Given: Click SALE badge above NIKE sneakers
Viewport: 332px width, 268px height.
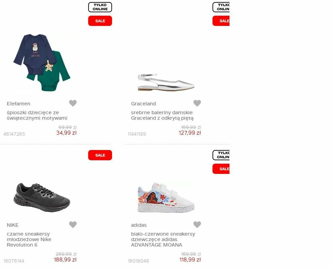Looking at the screenshot, I should [x=100, y=155].
